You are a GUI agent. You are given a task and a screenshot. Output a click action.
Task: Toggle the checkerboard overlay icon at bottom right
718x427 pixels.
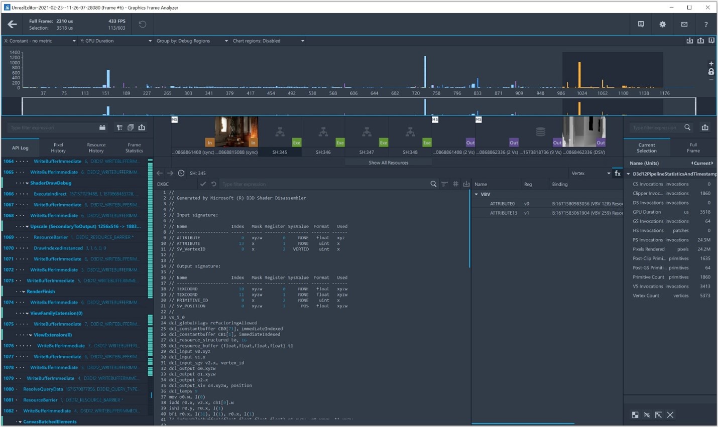point(635,415)
